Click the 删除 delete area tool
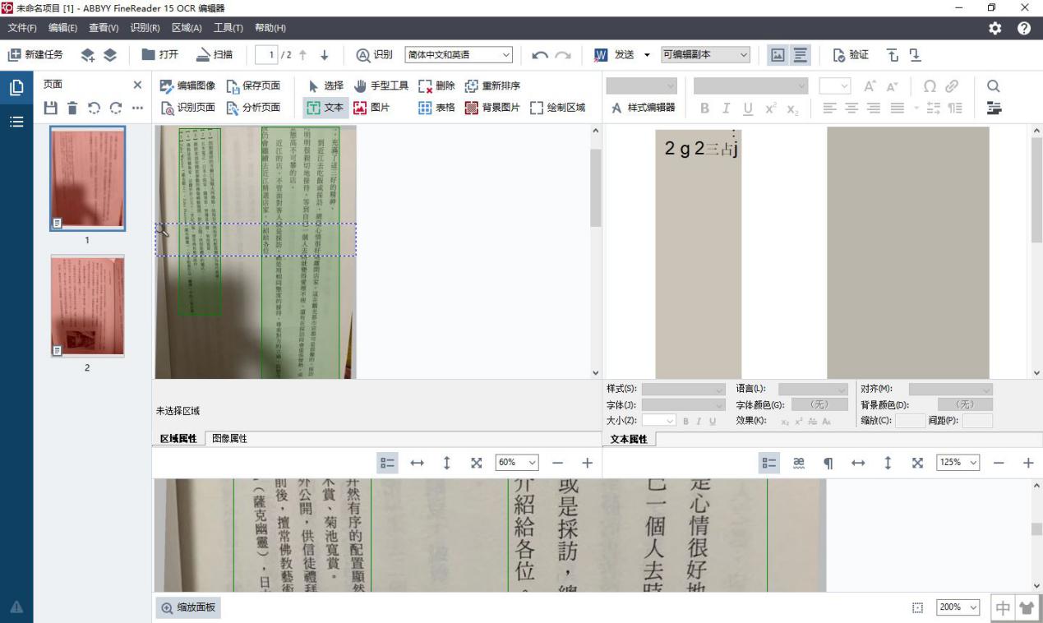 436,85
